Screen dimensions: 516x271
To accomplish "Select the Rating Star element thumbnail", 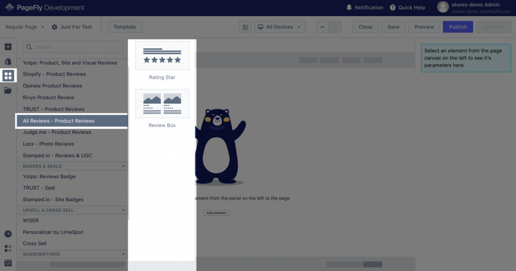I will coord(162,55).
